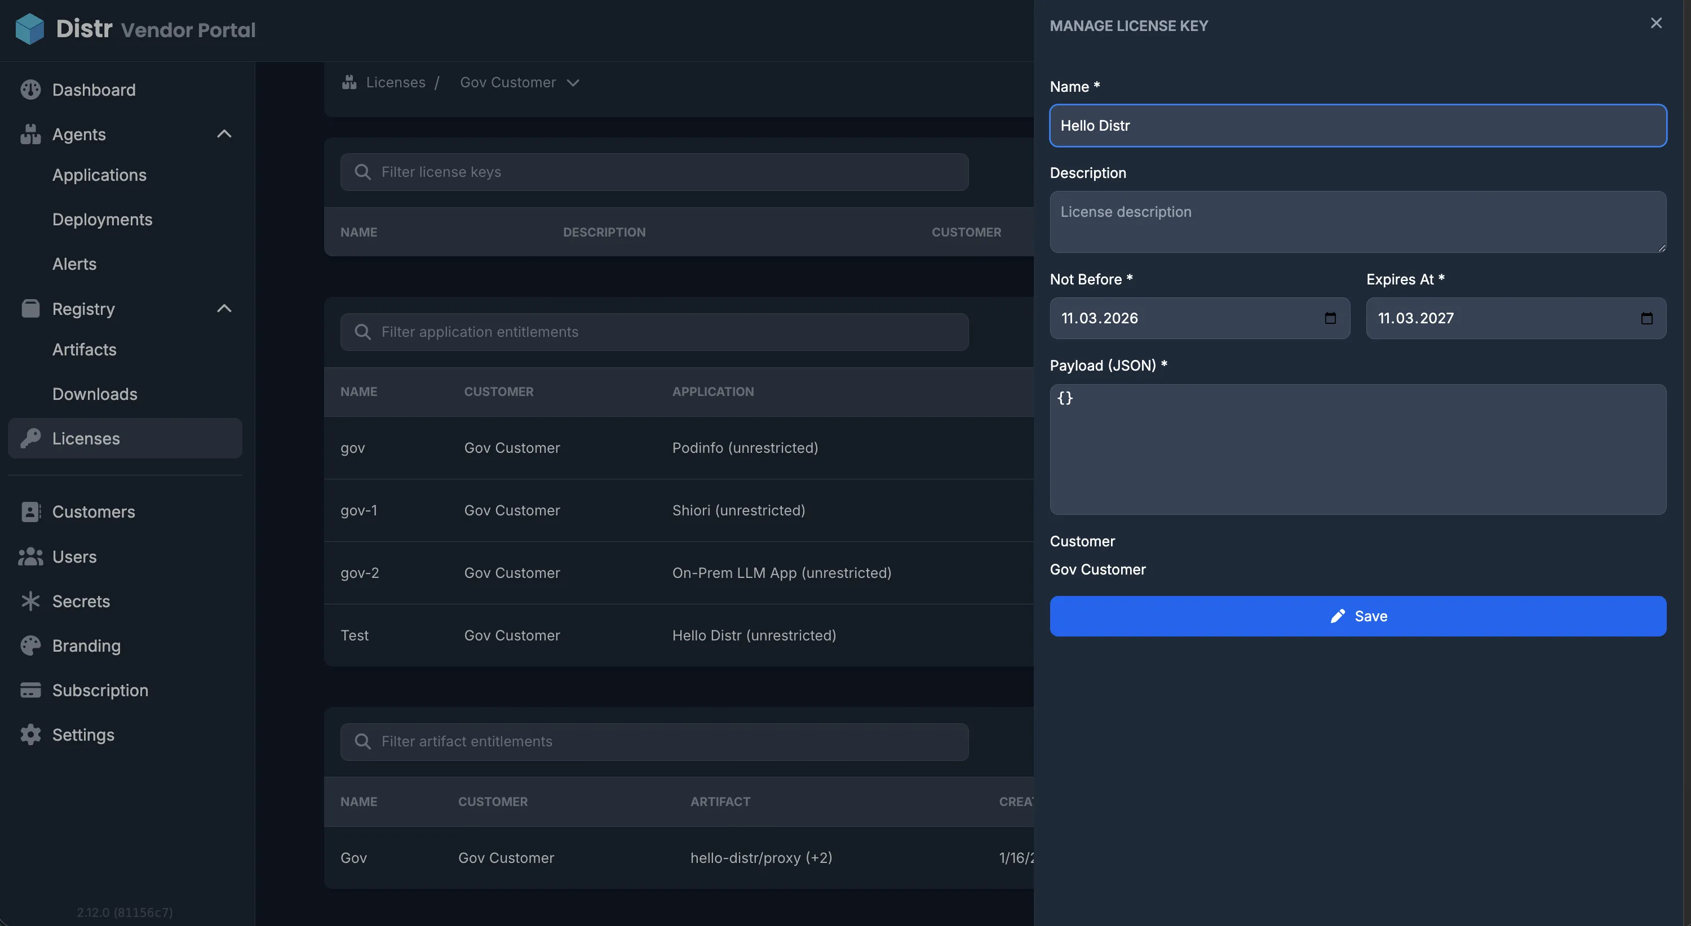This screenshot has width=1691, height=926.
Task: Click the Name input containing Hello Distr
Action: coord(1357,125)
